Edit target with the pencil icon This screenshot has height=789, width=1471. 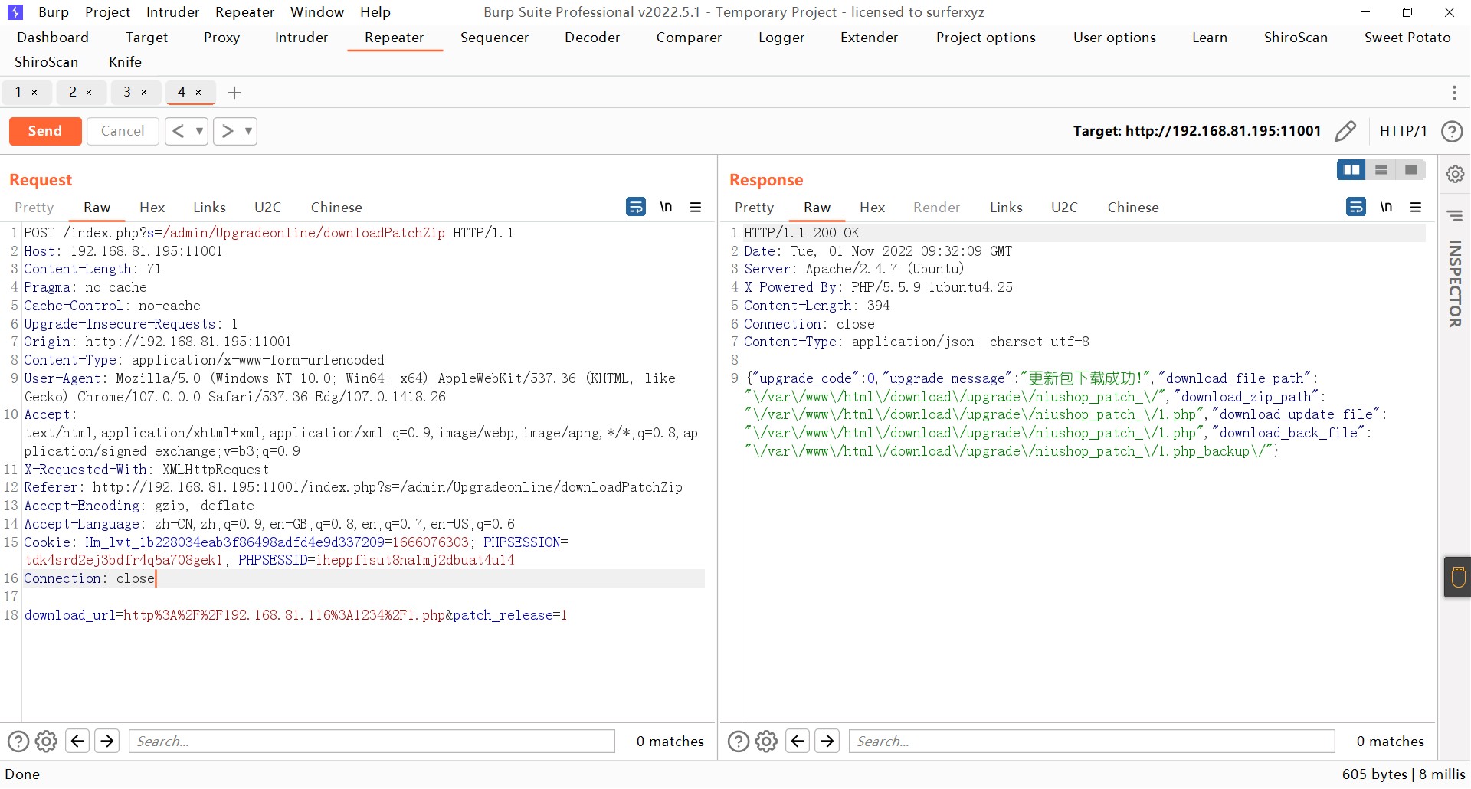(1345, 131)
